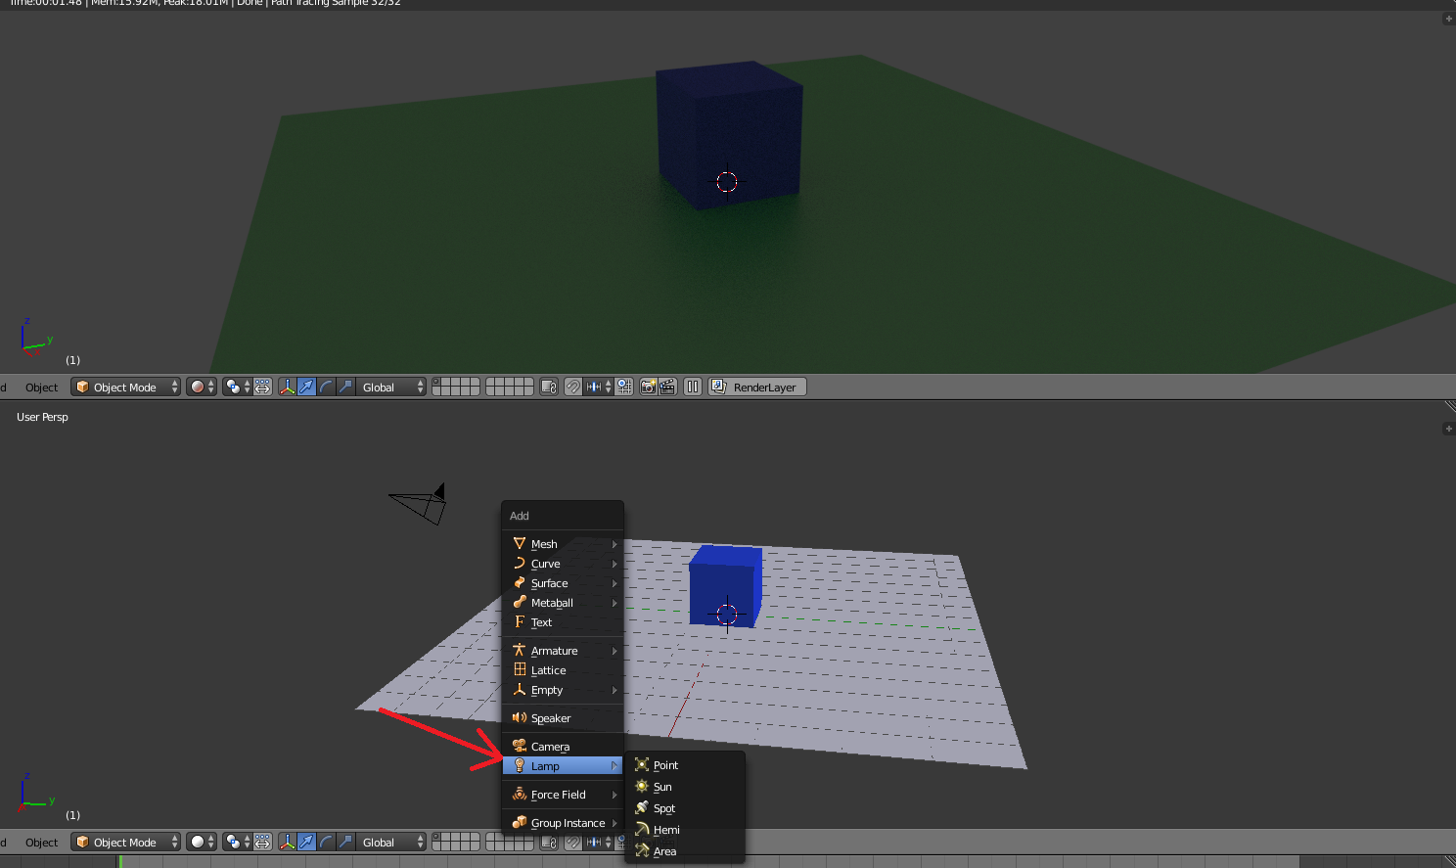Open Global orientation dropdown in upper header

[391, 387]
